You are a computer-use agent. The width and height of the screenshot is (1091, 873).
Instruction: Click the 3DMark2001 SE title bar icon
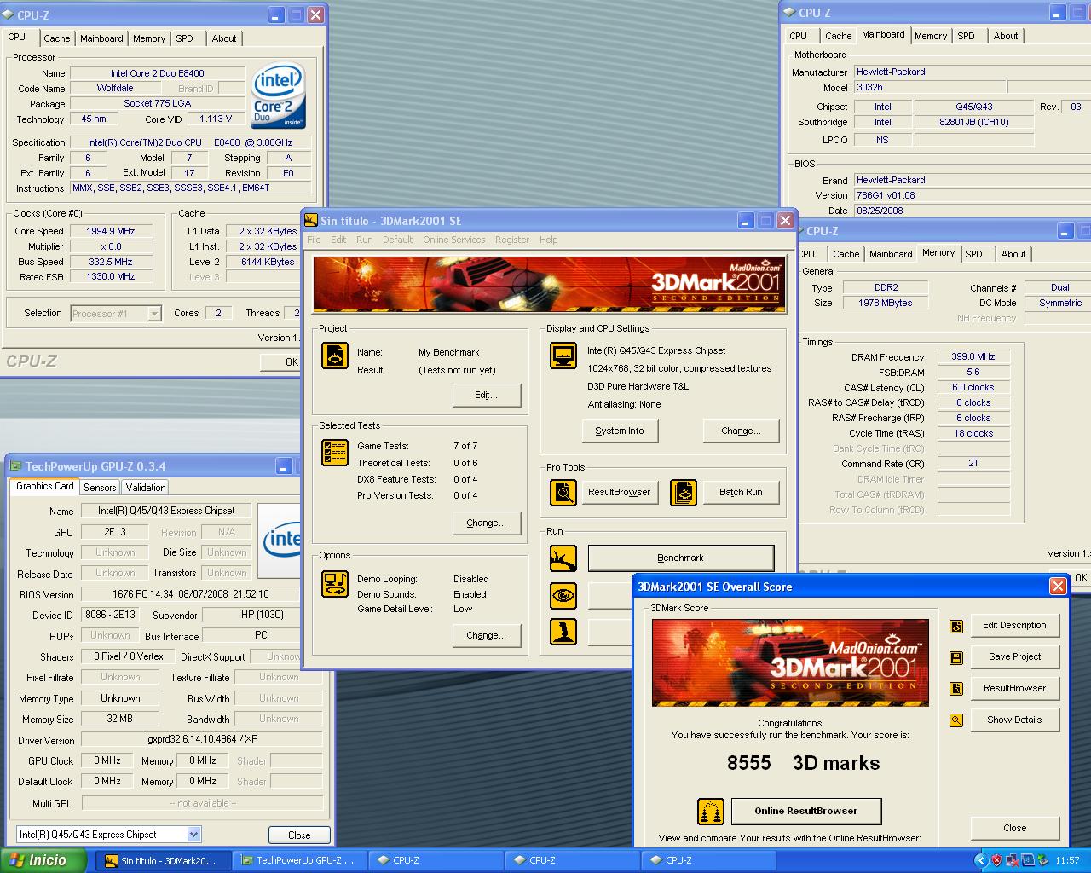311,221
